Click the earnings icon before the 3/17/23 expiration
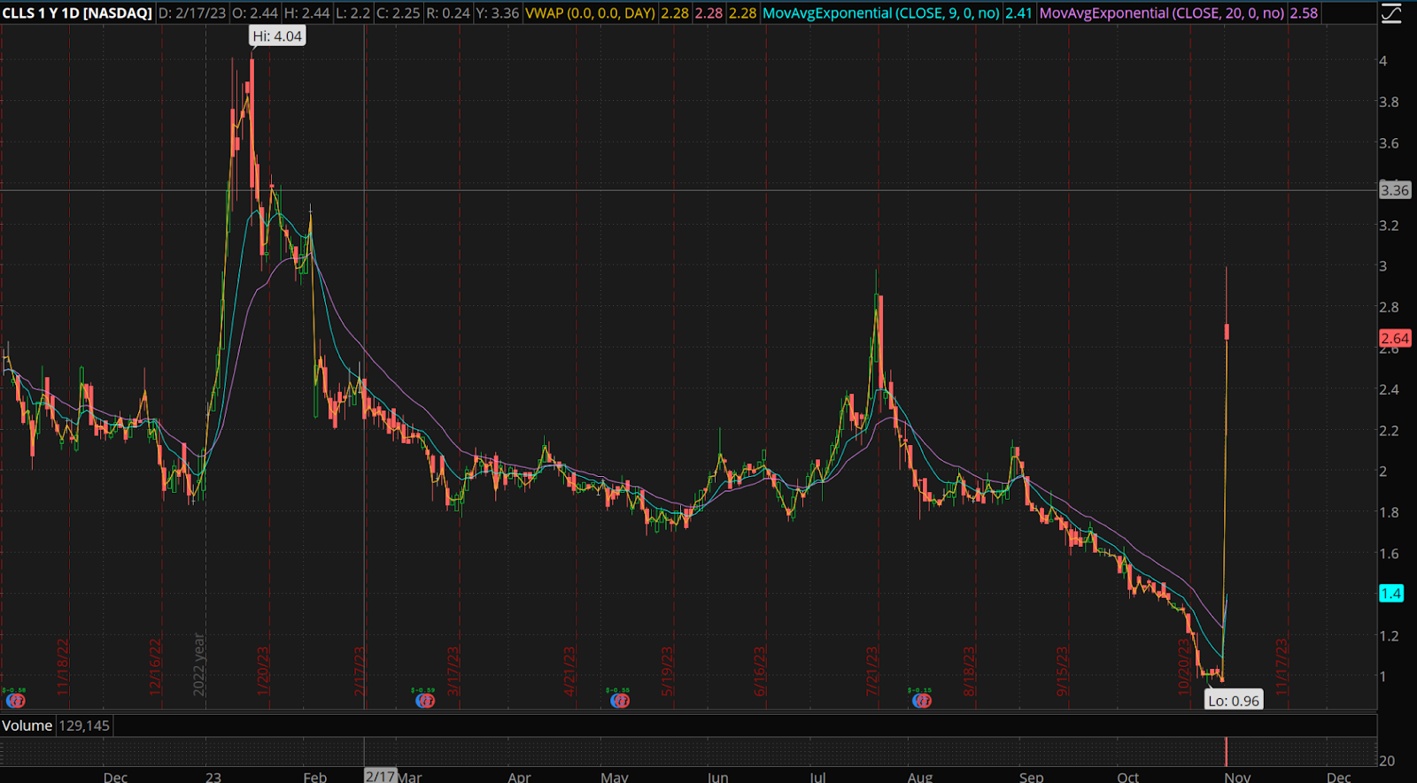Viewport: 1417px width, 783px height. click(x=426, y=701)
